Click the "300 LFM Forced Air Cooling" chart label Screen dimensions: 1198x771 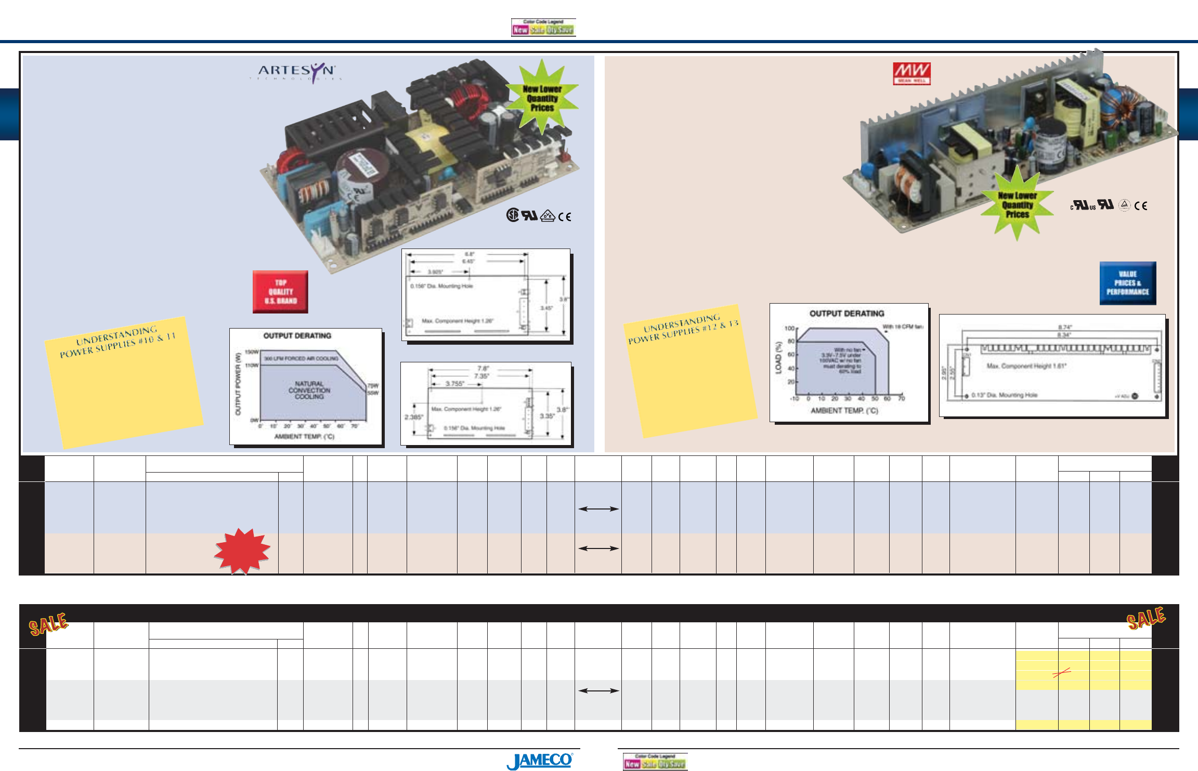tap(301, 358)
